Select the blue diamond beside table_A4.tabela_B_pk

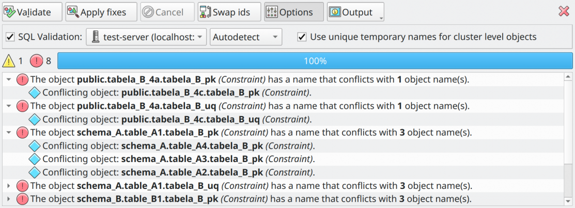coord(34,146)
